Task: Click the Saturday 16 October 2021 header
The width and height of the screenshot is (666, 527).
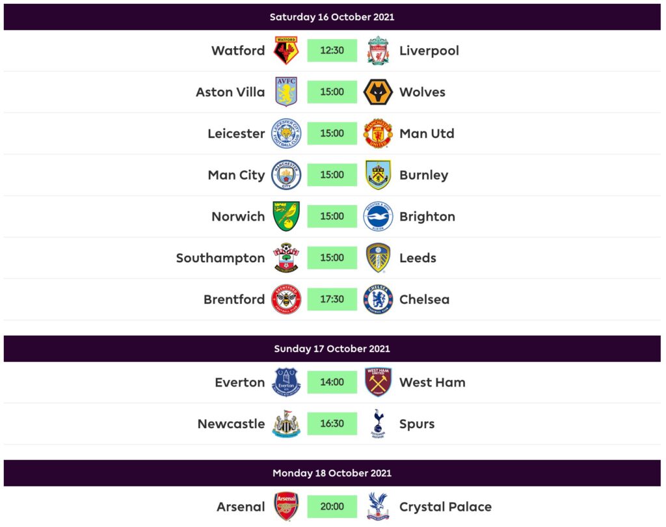Action: point(332,17)
